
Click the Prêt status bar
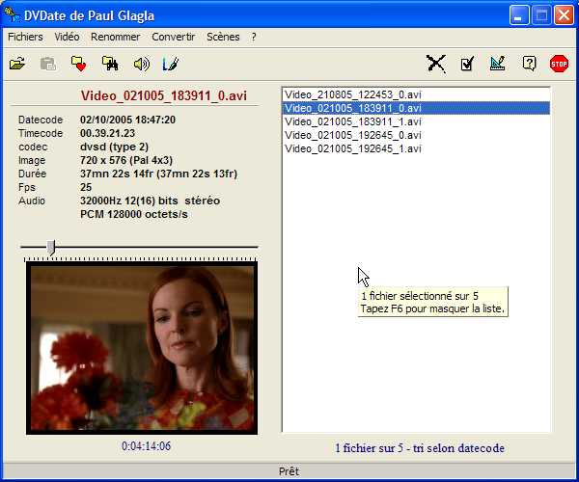(x=289, y=471)
